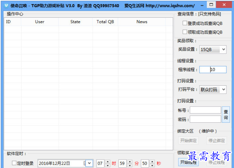
Task: Sort by the ID column header
Action: (x=13, y=22)
